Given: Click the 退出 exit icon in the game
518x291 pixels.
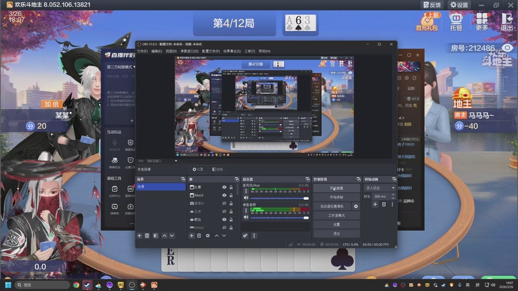Looking at the screenshot, I should (507, 22).
